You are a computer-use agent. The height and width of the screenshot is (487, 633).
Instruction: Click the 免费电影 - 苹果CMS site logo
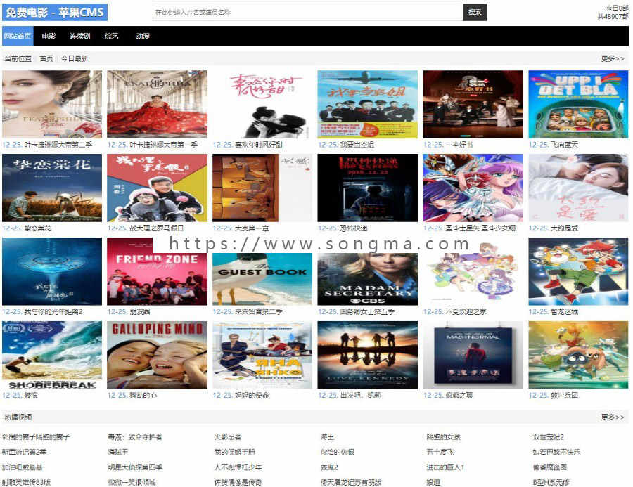(x=55, y=13)
